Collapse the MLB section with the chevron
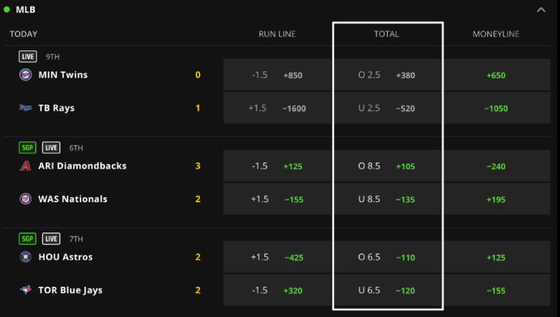The height and width of the screenshot is (317, 560). (541, 10)
